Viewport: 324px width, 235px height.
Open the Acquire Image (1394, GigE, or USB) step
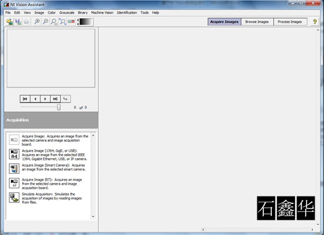[x=14, y=154]
